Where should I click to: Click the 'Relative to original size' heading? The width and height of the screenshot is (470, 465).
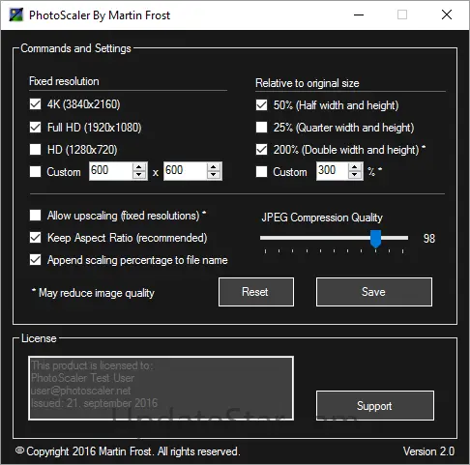point(308,83)
